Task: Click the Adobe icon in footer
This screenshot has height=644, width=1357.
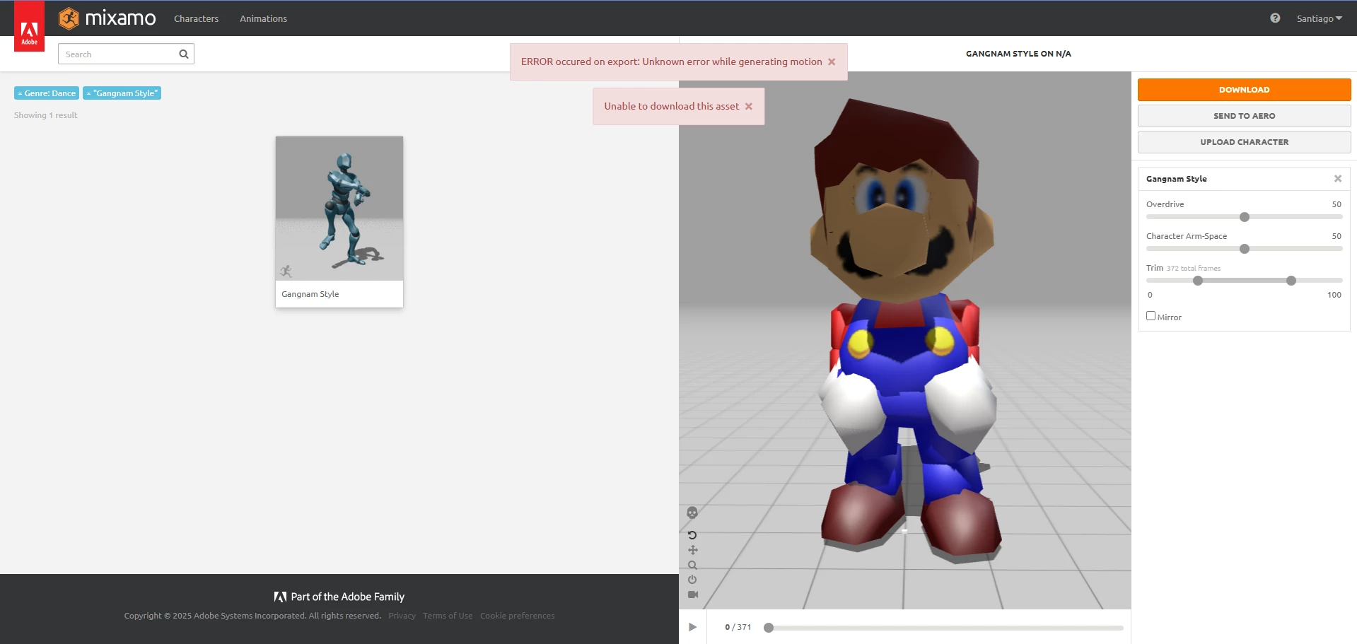Action: click(x=280, y=597)
